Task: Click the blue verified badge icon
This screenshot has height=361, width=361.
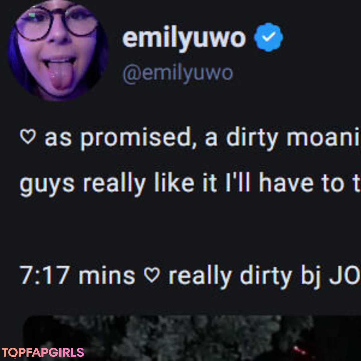Action: 268,37
